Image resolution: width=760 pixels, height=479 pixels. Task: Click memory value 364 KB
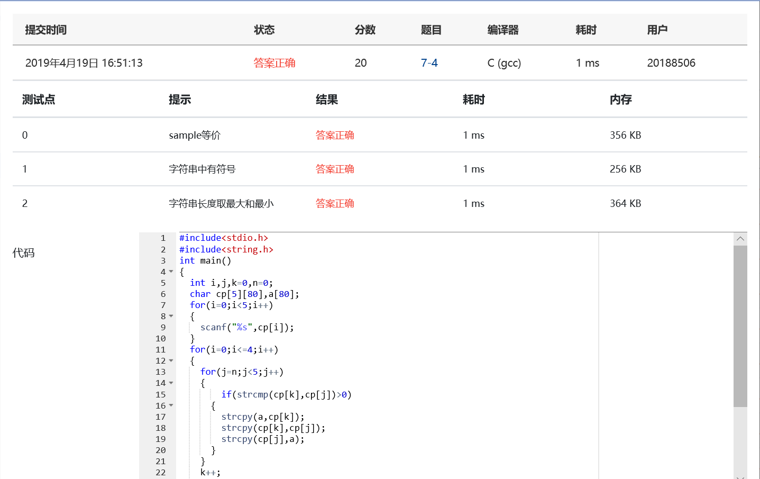tap(625, 203)
